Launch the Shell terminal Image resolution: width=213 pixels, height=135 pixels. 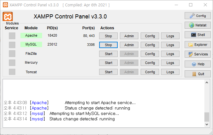tap(197, 35)
